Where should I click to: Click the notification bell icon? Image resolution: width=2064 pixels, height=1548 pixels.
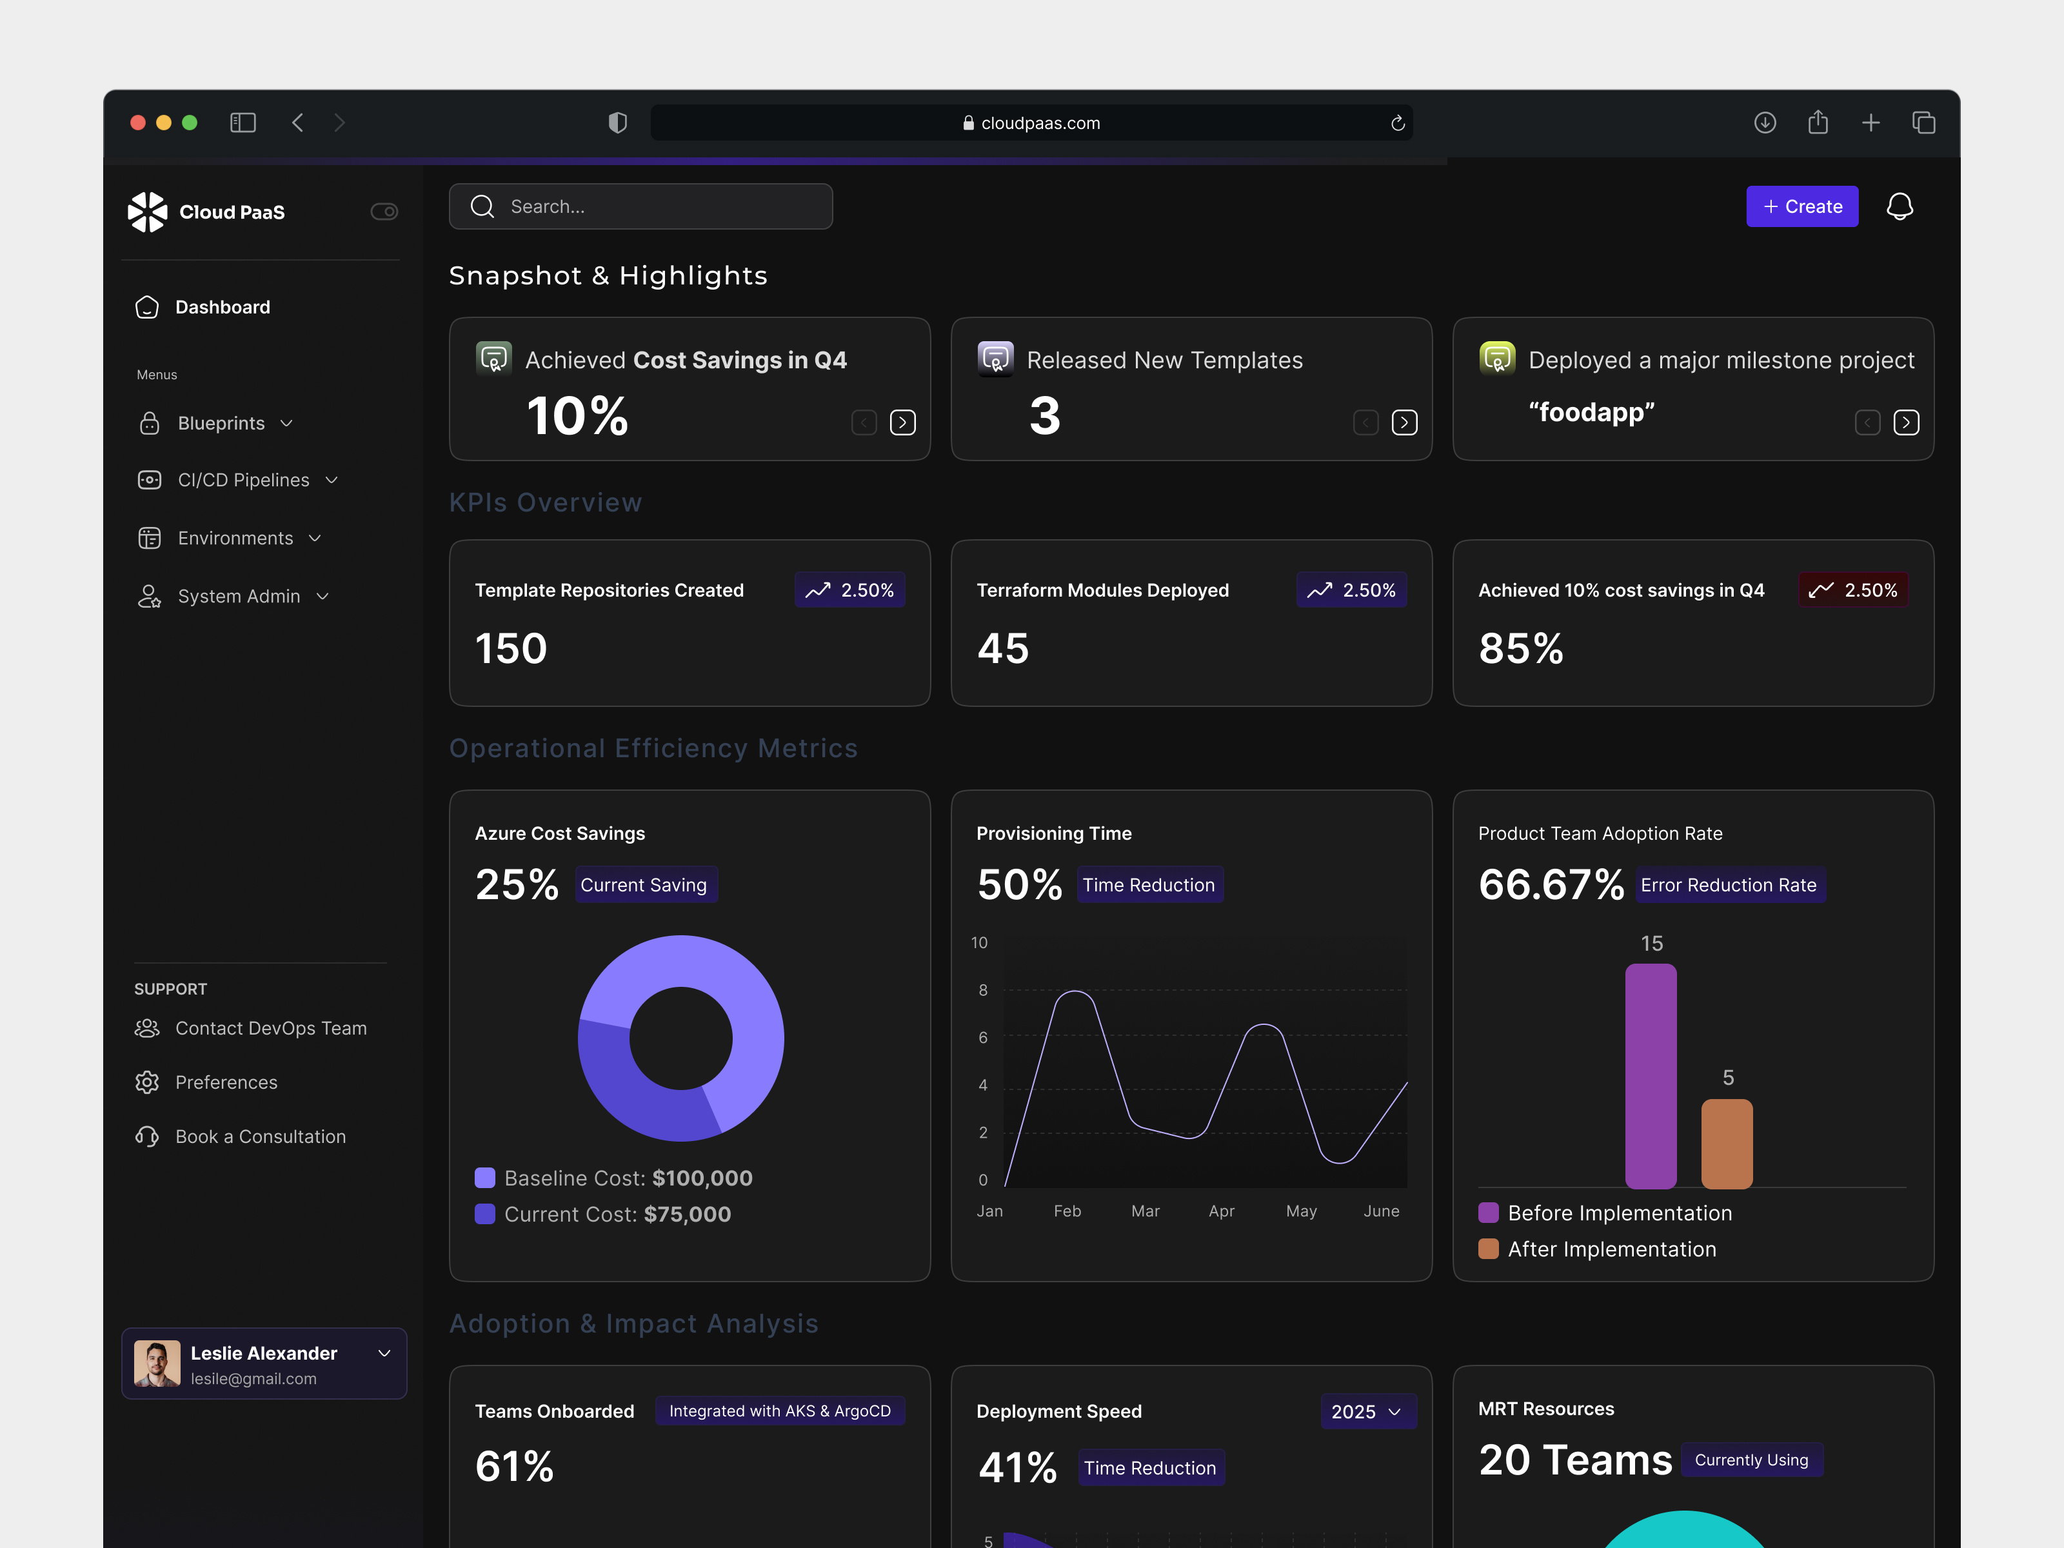(x=1899, y=206)
